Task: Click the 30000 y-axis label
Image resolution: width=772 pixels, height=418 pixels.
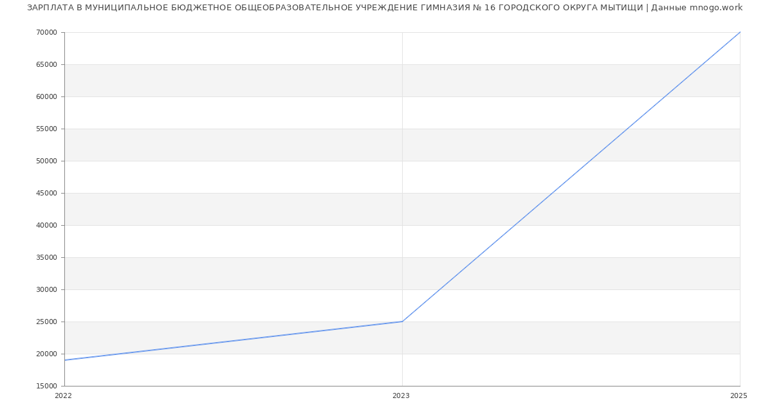Action: [x=47, y=289]
